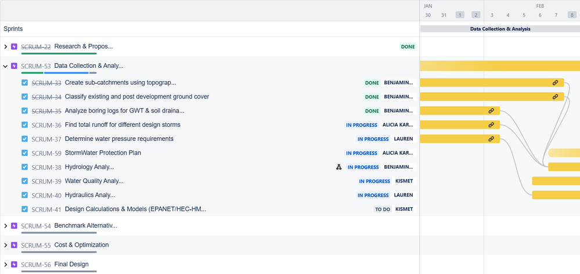Click the dependency link icon on SCRUM-35 bar
580x274 pixels.
pyautogui.click(x=491, y=111)
